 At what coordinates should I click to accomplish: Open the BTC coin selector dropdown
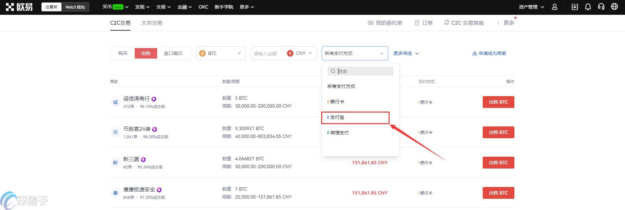click(221, 53)
